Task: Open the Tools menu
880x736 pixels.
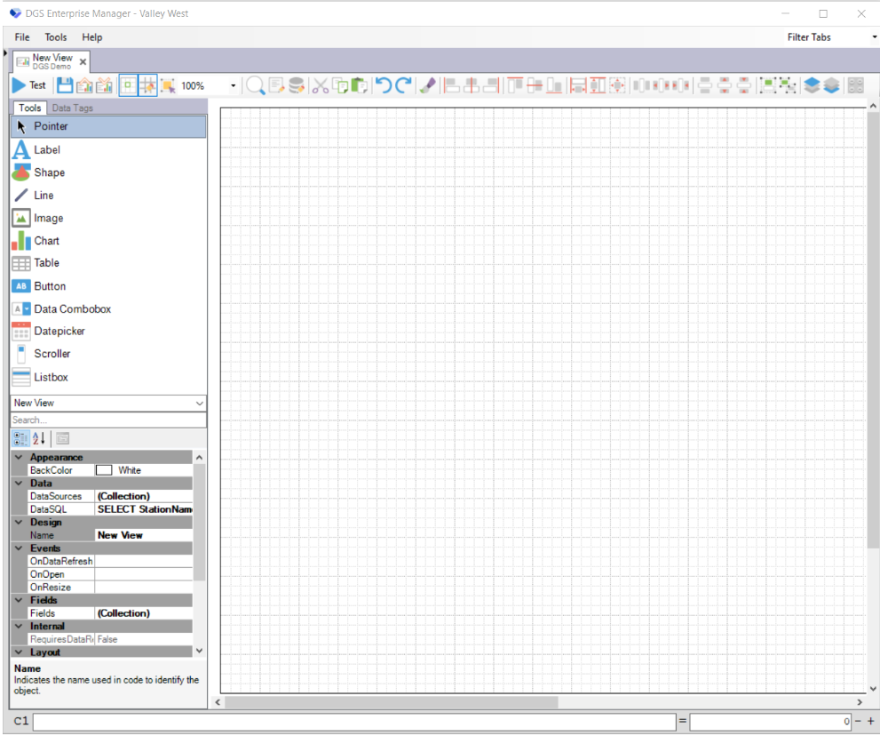Action: 56,37
